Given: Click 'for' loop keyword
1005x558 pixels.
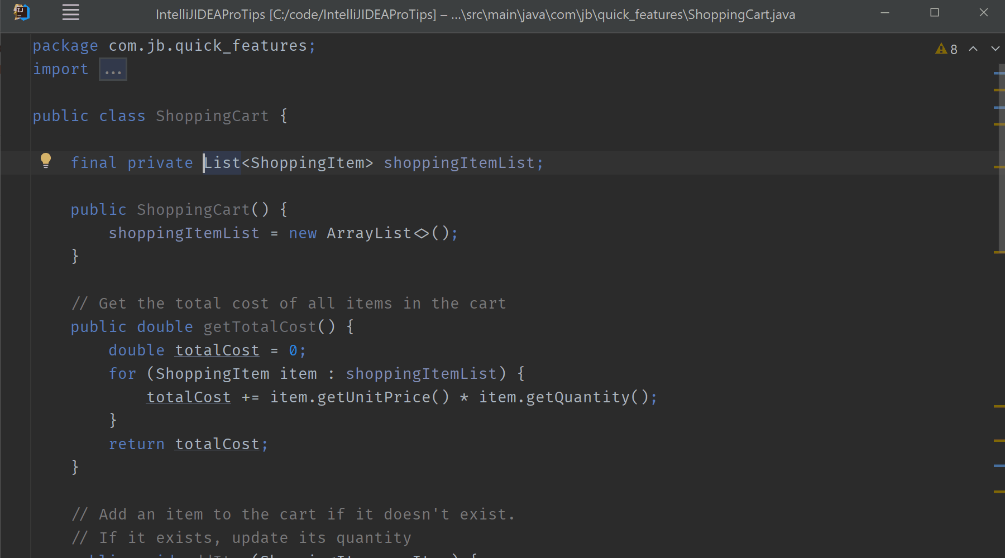Looking at the screenshot, I should pyautogui.click(x=122, y=374).
